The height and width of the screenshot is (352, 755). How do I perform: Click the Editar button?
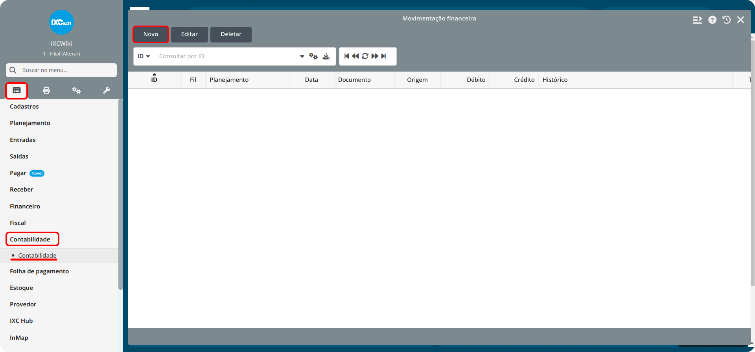[189, 34]
